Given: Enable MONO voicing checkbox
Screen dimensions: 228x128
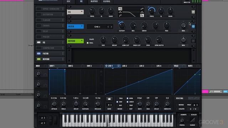Looking at the screenshot, I should (x=177, y=105).
